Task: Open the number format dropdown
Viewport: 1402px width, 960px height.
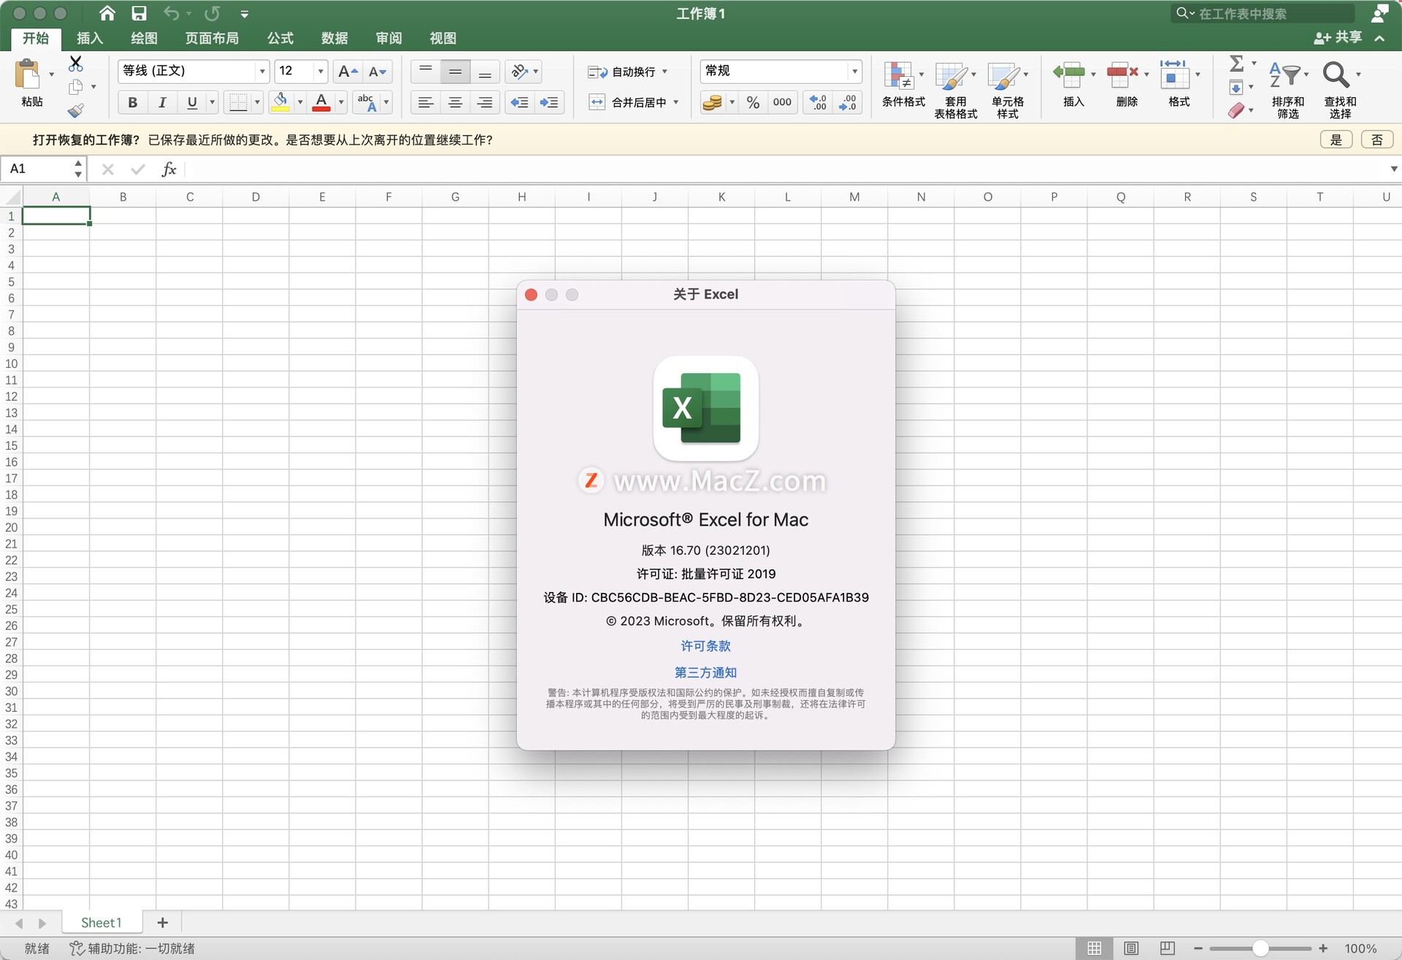Action: point(854,71)
